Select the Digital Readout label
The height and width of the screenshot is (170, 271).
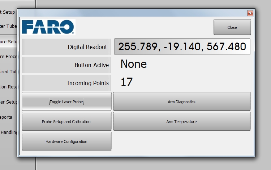point(66,47)
